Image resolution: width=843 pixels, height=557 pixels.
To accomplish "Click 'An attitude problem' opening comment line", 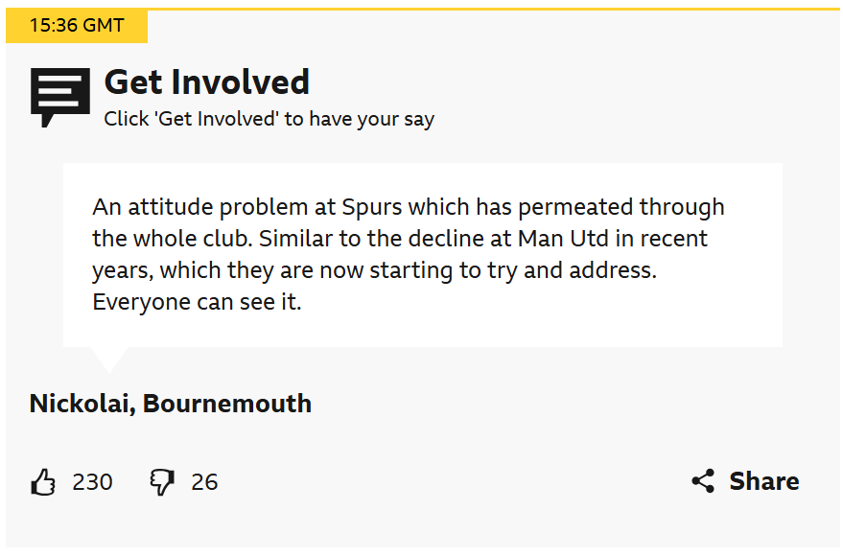I will click(189, 207).
